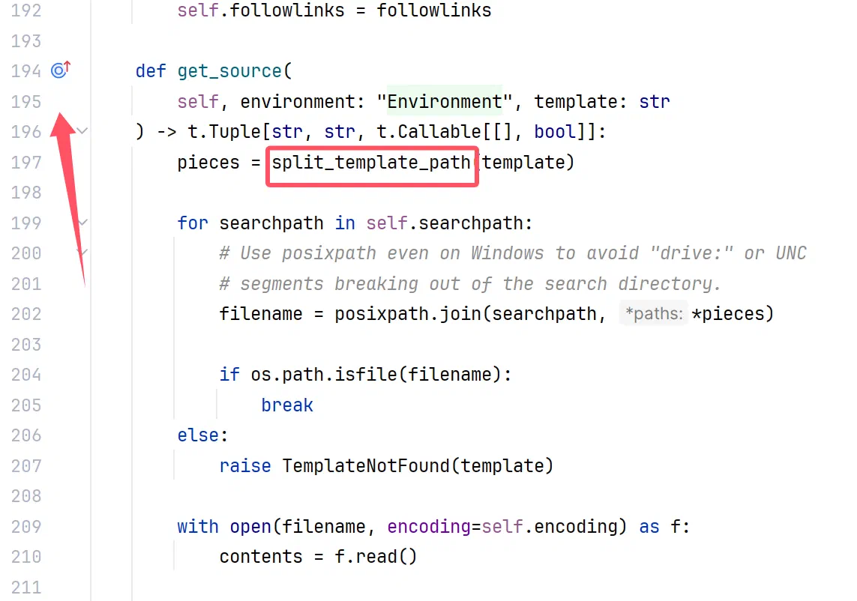857x601 pixels.
Task: Place cursor on the break statement
Action: pos(287,405)
